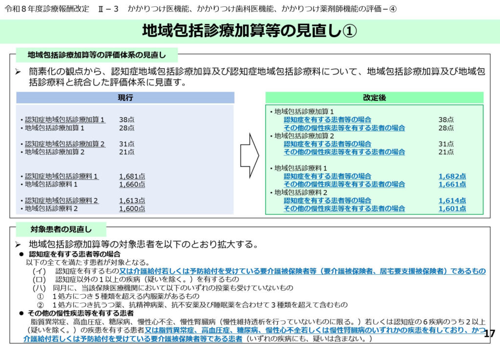
Task: Click the 1,681点 value in 現行 table
Action: pos(132,176)
